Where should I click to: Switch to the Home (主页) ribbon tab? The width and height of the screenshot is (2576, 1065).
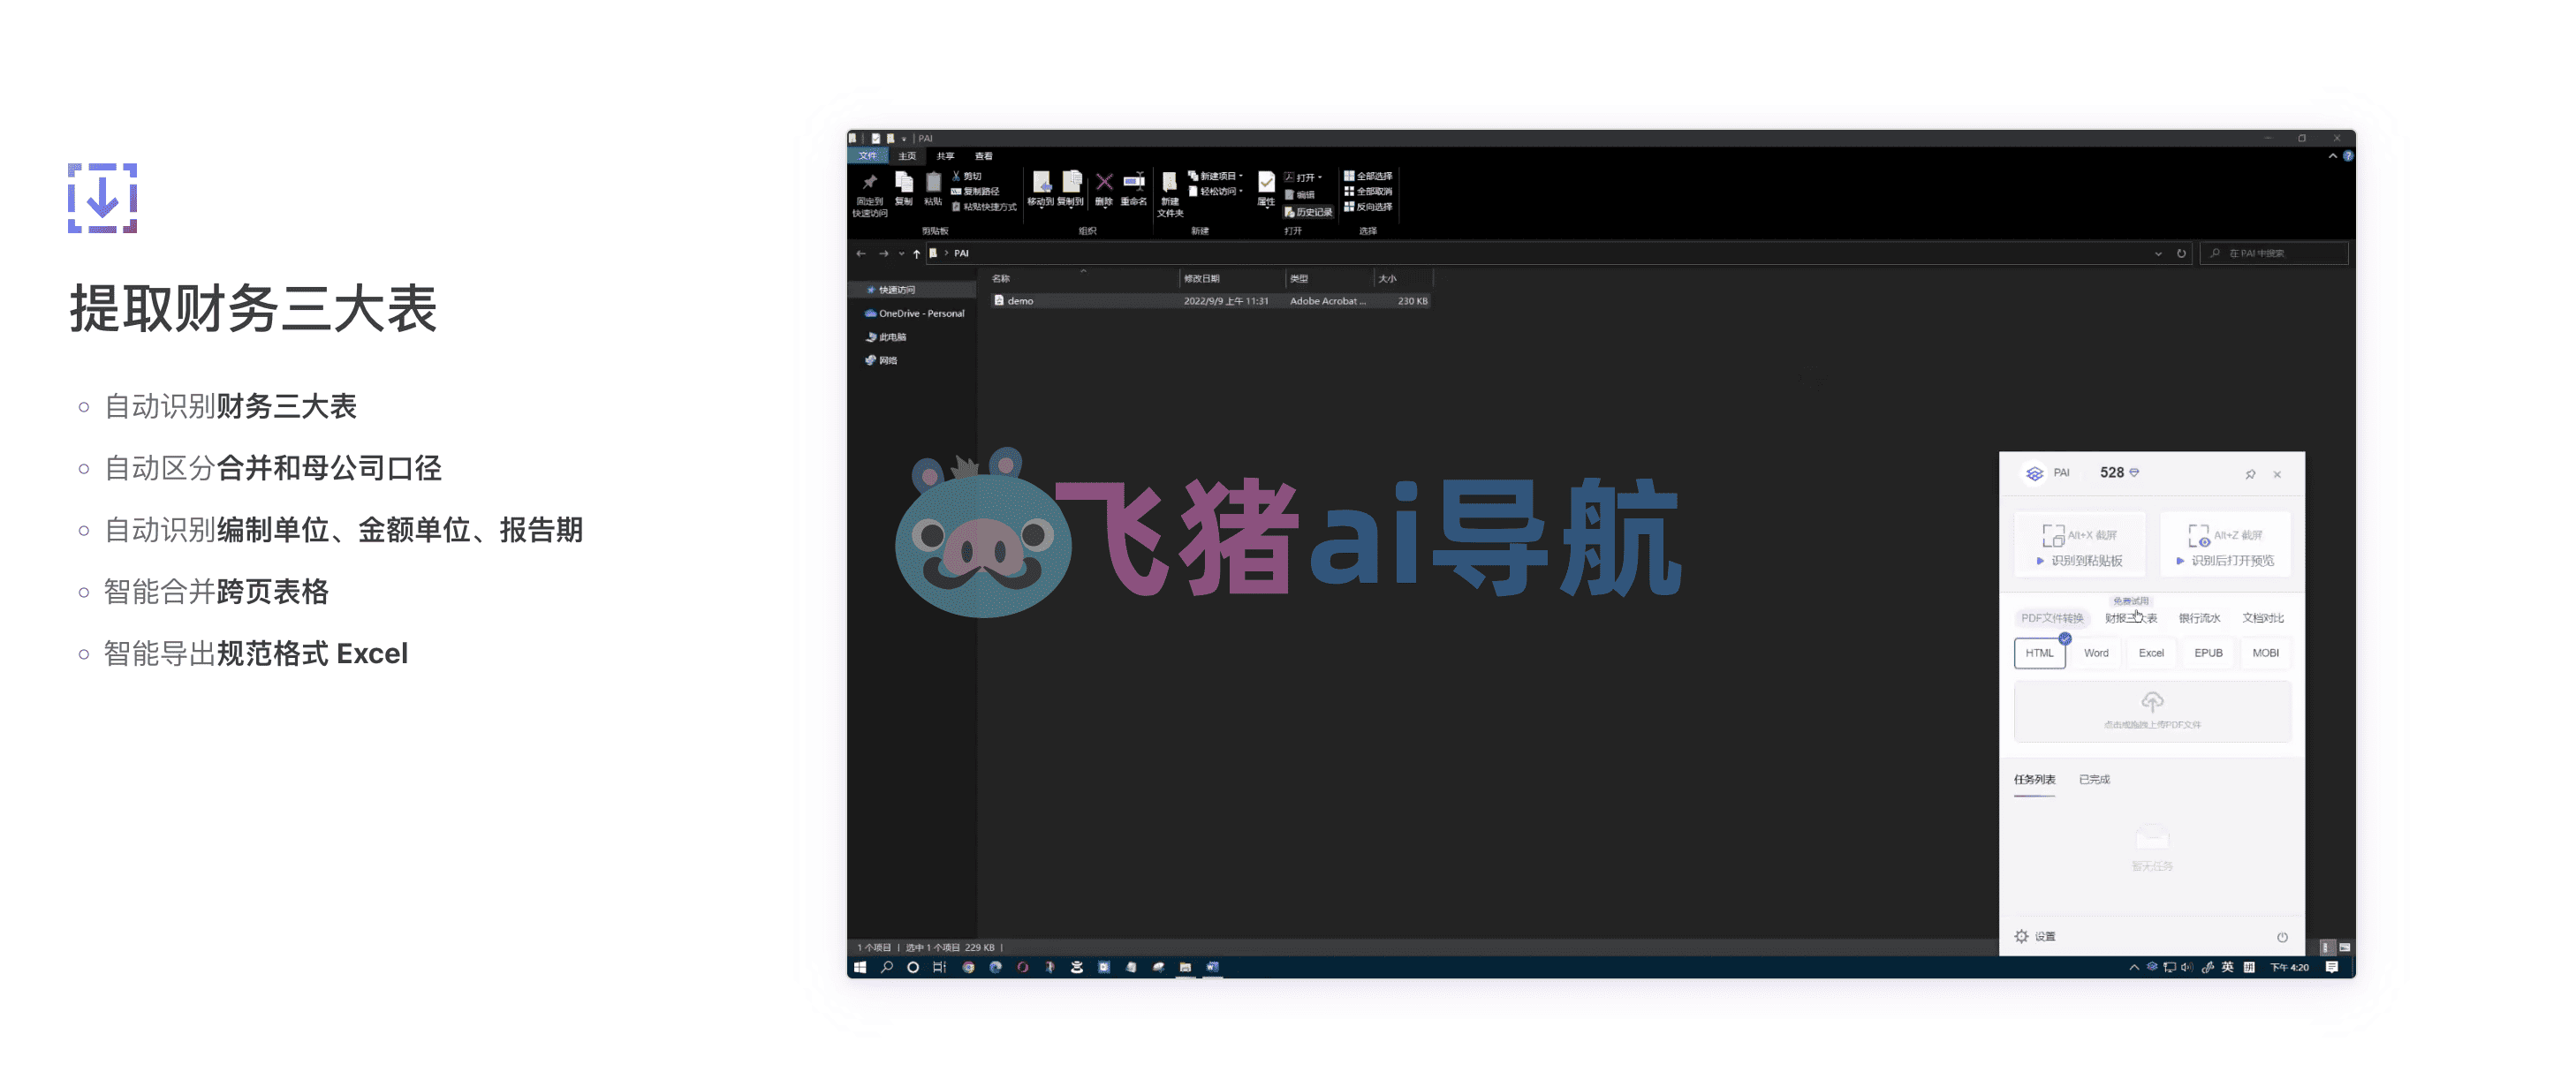(x=906, y=156)
